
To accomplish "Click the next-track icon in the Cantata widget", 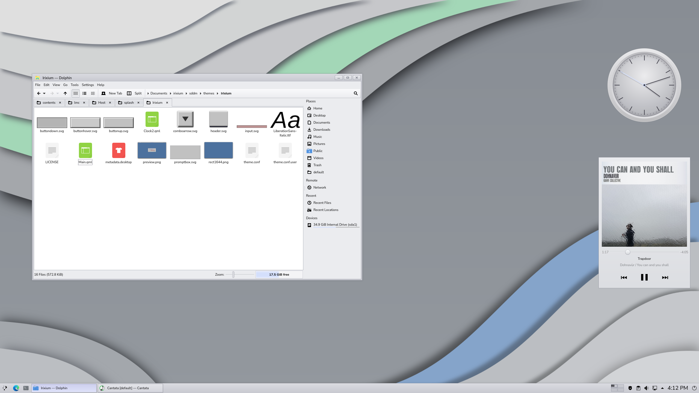I will pyautogui.click(x=665, y=277).
